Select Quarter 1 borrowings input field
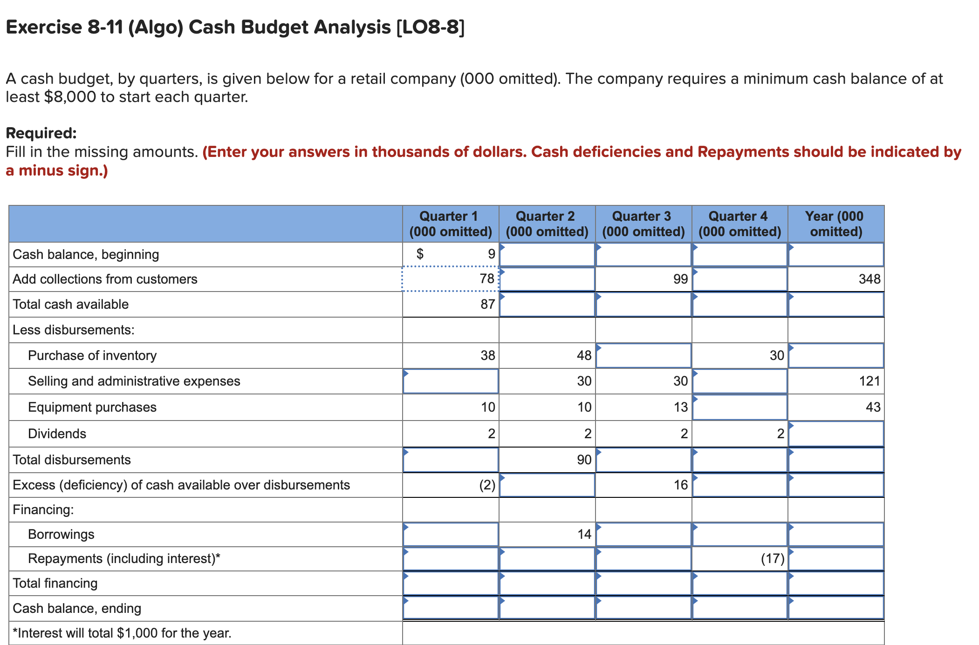 tap(451, 534)
